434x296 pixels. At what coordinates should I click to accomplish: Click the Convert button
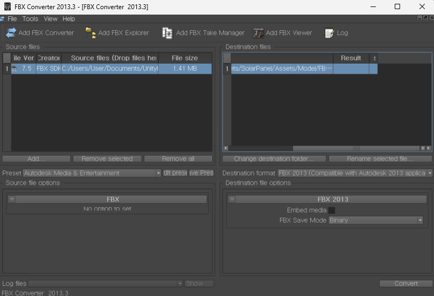(x=406, y=284)
